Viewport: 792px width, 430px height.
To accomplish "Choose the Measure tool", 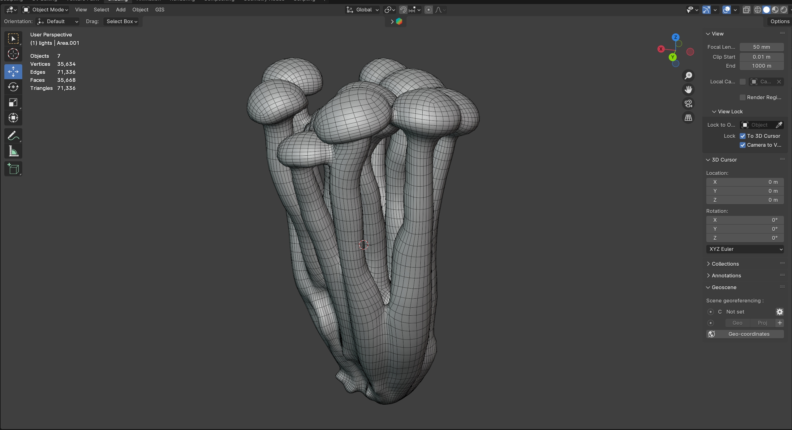I will pyautogui.click(x=13, y=151).
